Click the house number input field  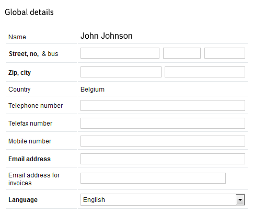[182, 53]
